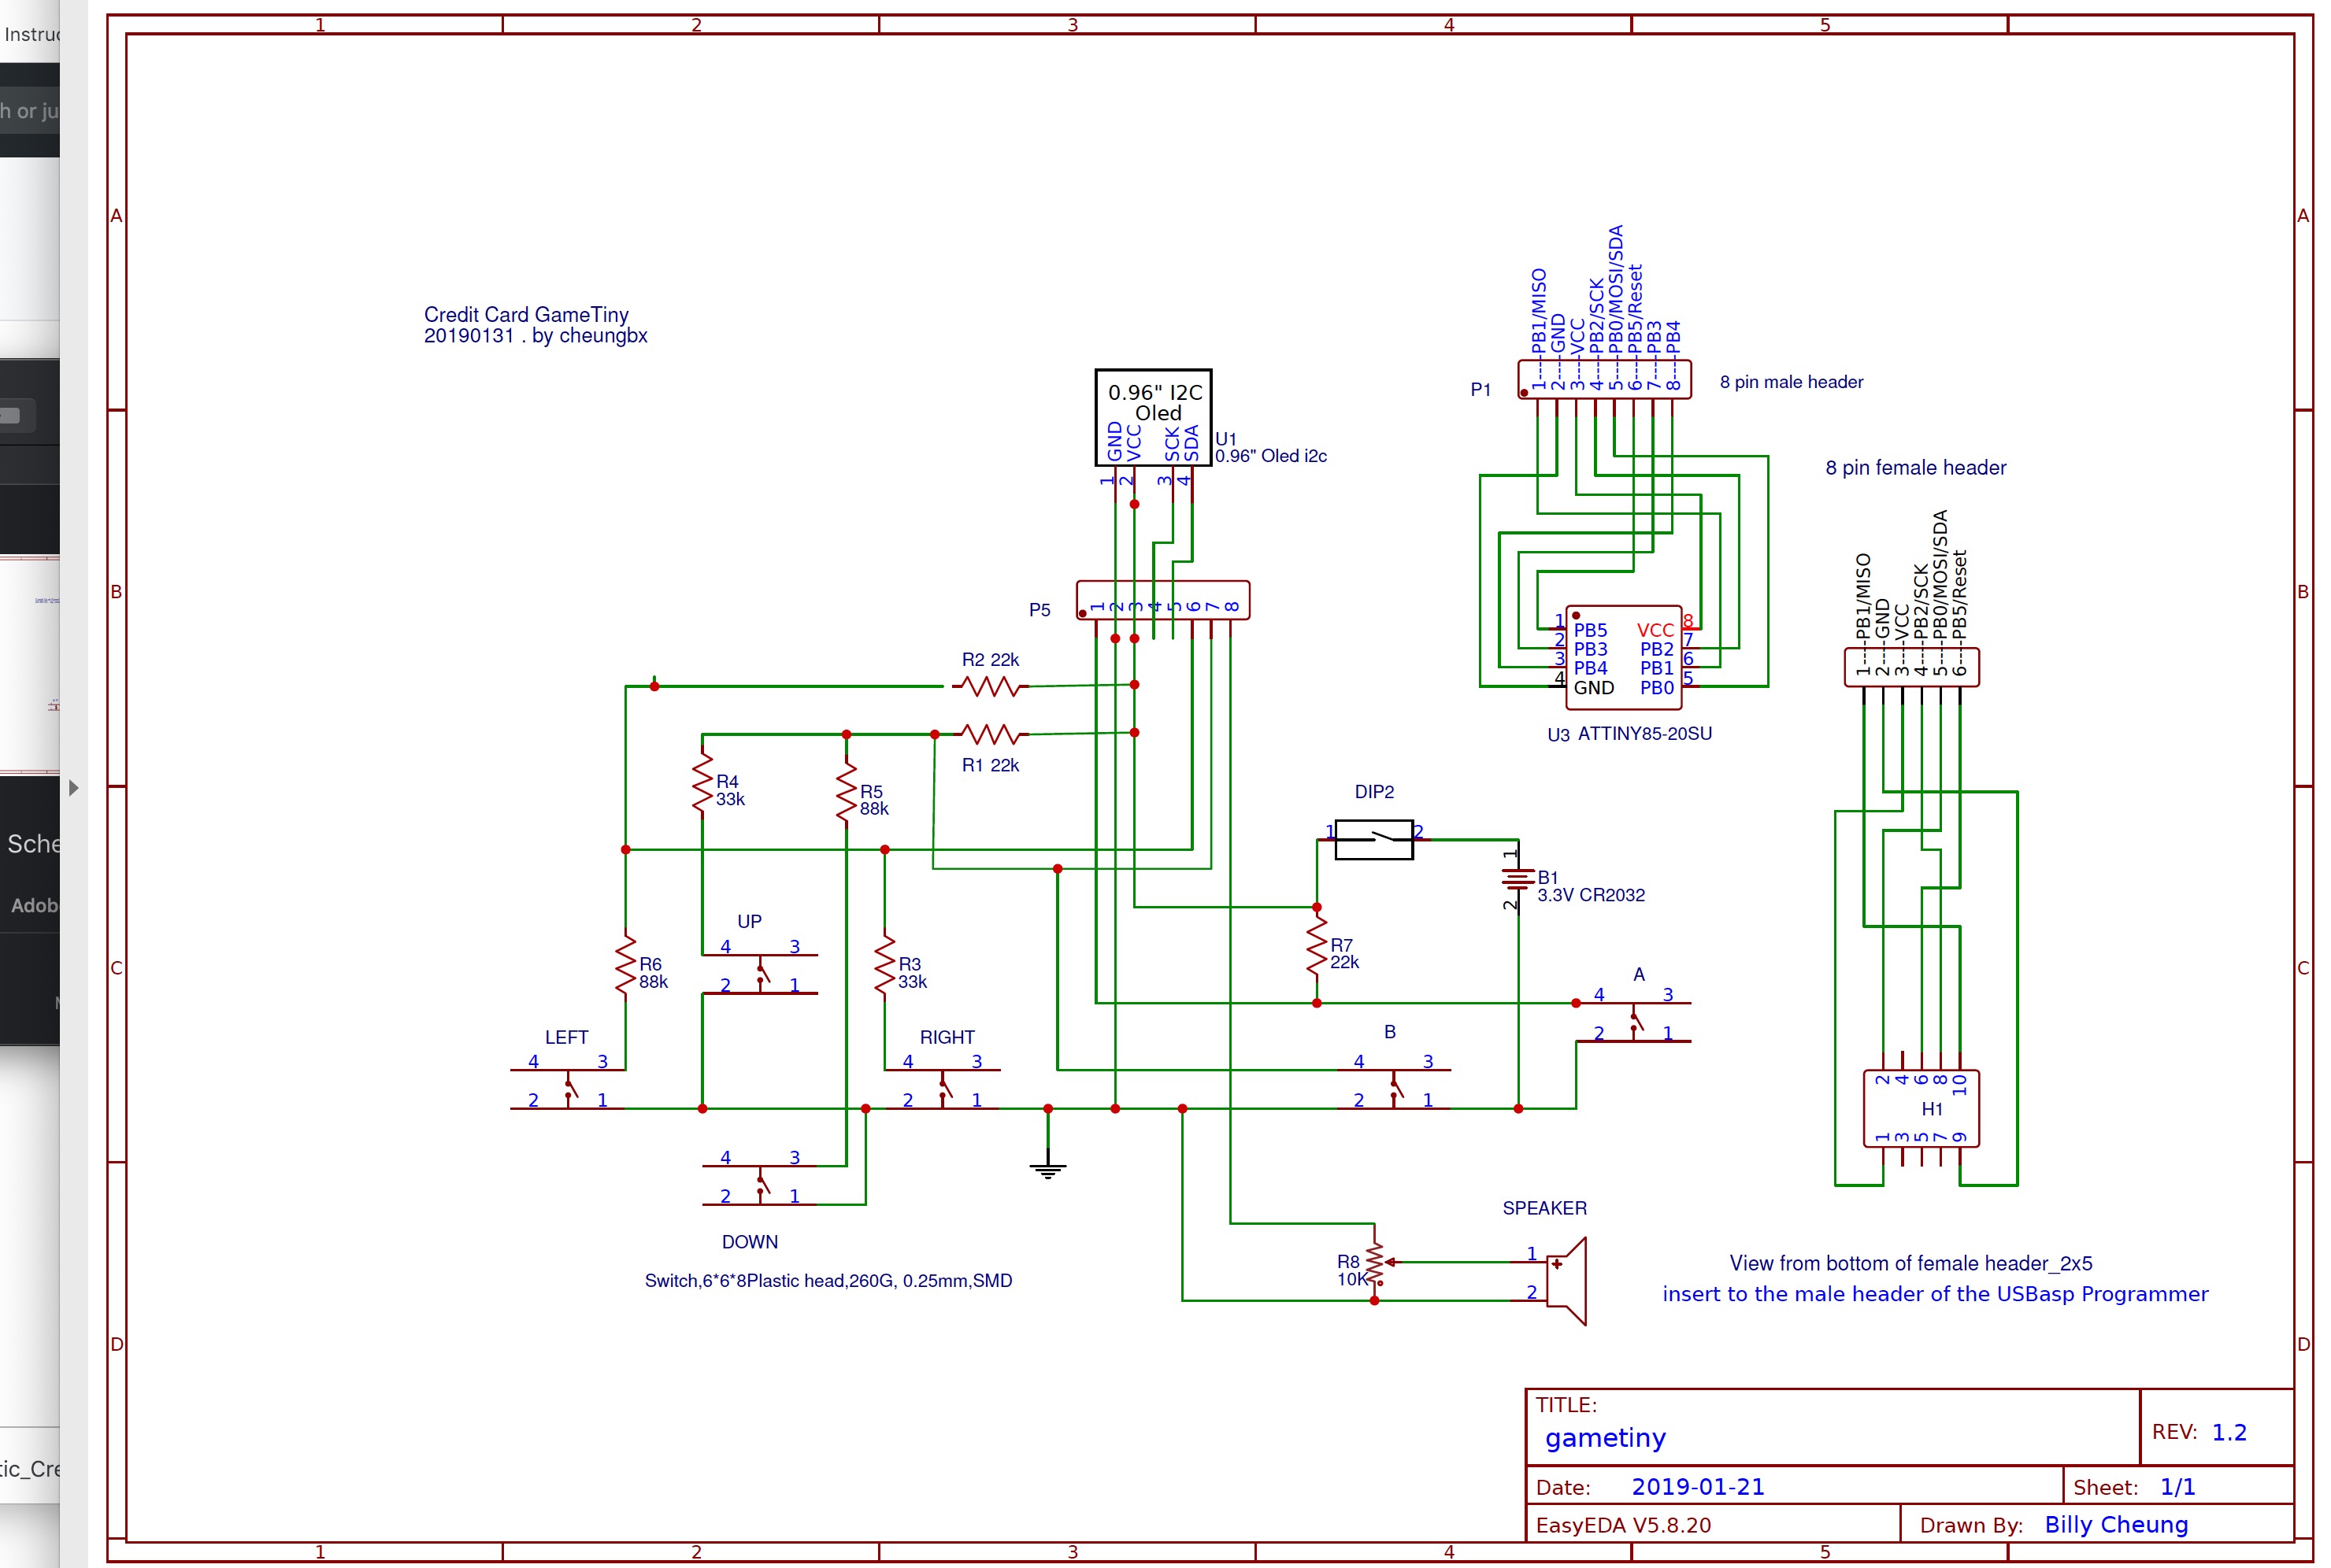Click the ground symbol below the buttons

(1047, 1168)
